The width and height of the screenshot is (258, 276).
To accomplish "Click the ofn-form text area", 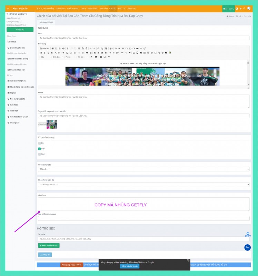I will pos(143,204).
